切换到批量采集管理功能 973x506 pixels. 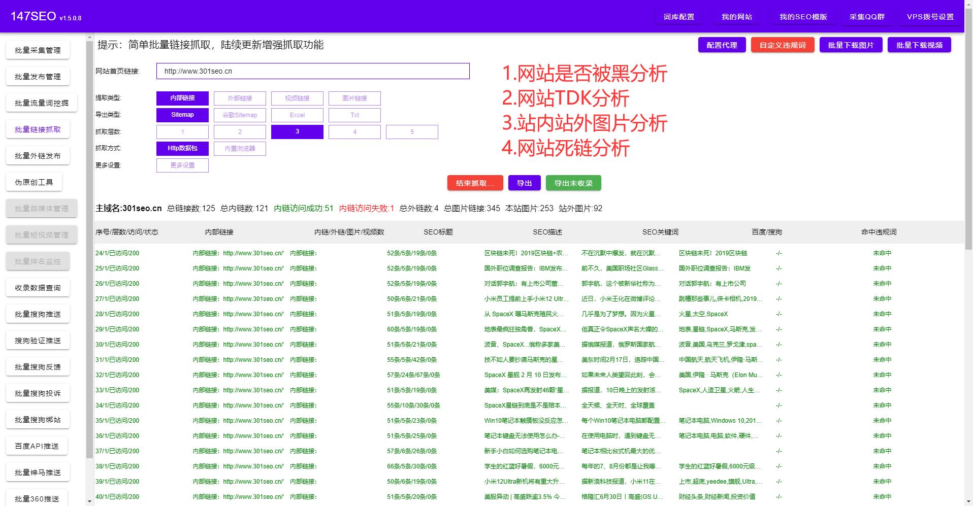[37, 50]
